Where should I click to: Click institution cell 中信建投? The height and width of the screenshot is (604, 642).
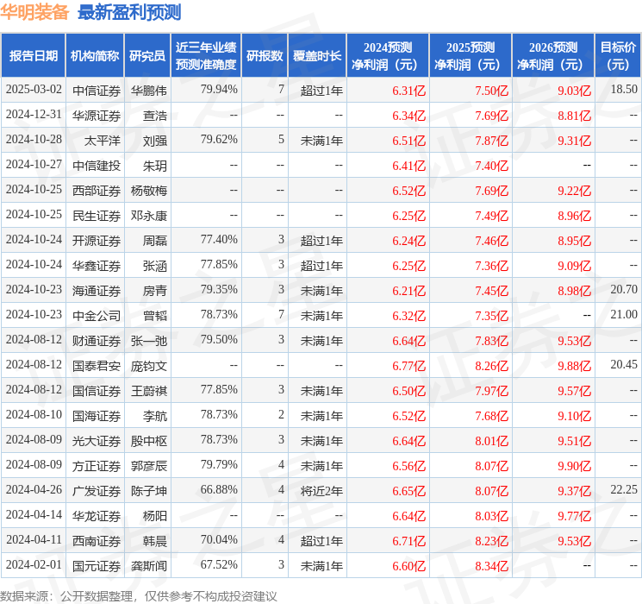coord(97,166)
